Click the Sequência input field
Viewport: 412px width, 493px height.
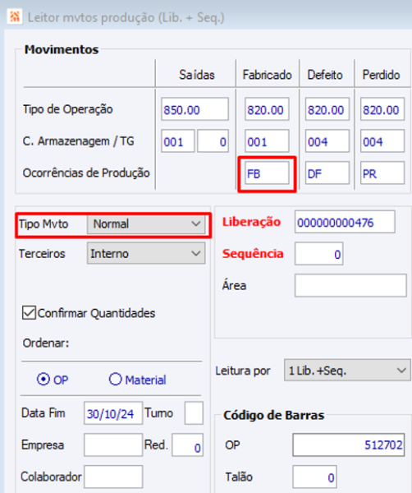point(318,253)
